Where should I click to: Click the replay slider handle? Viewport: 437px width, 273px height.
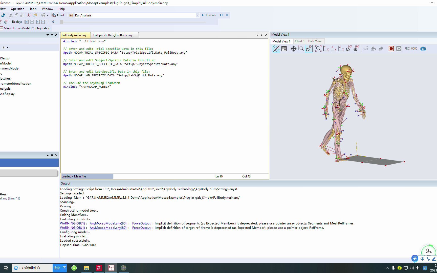tap(61, 22)
